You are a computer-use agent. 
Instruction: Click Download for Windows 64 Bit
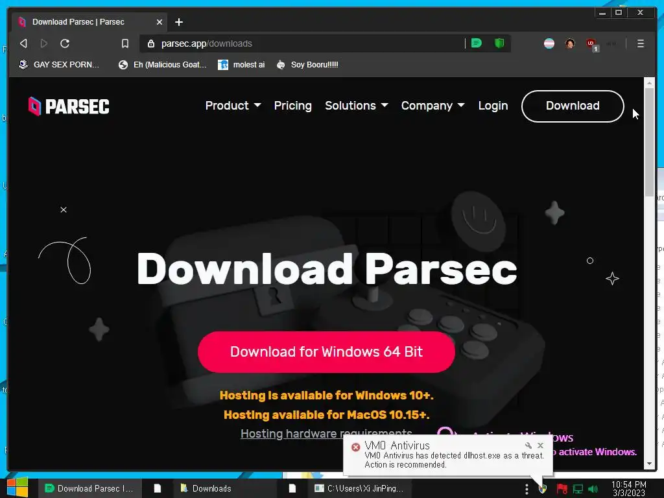coord(326,351)
